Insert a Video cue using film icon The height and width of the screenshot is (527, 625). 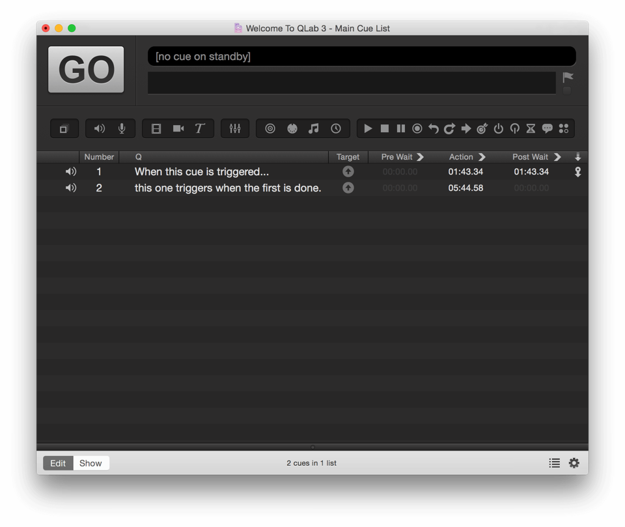tap(156, 129)
